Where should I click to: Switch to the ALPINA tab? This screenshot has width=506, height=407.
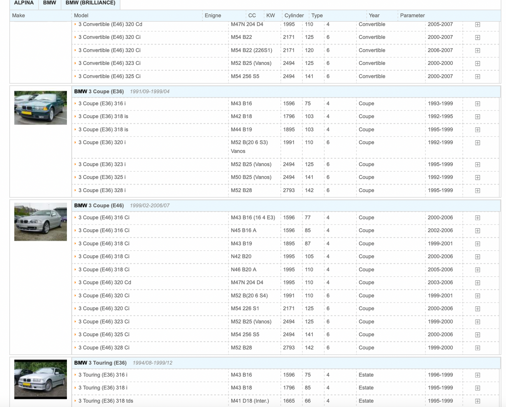pos(24,3)
